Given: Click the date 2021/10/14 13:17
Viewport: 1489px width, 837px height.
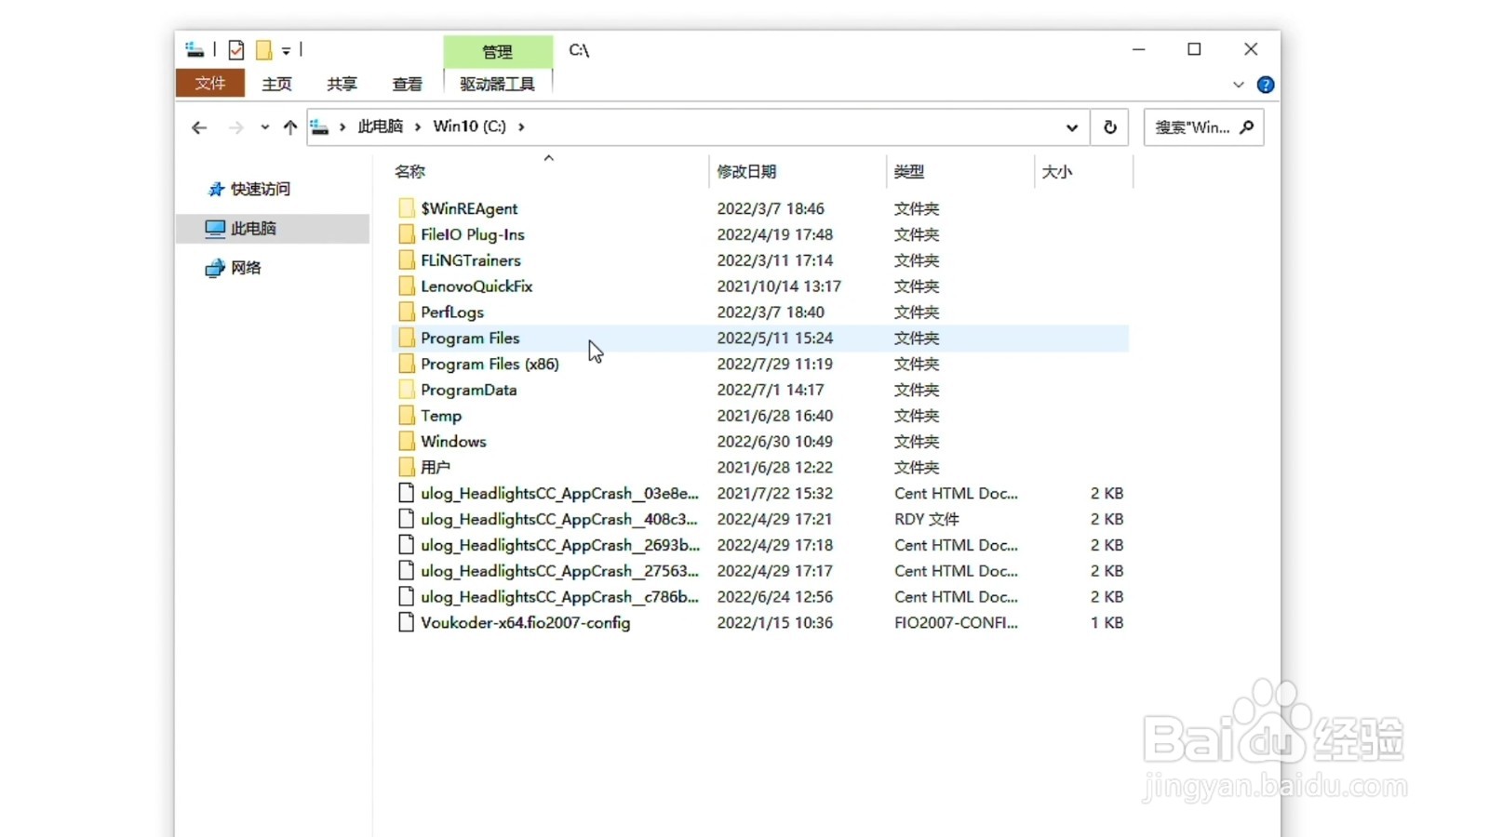Looking at the screenshot, I should (x=779, y=286).
